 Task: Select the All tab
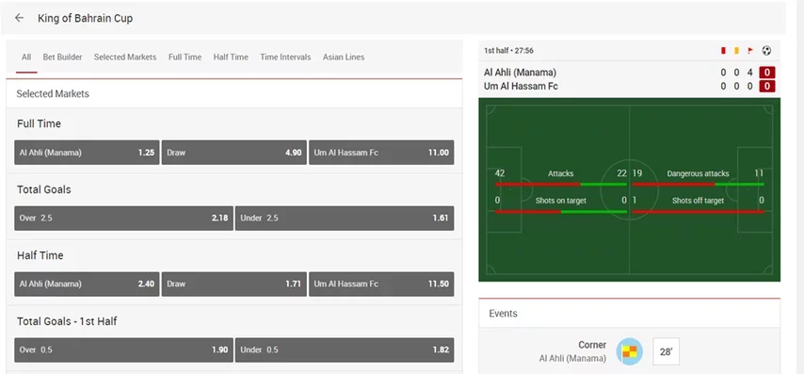[x=26, y=57]
